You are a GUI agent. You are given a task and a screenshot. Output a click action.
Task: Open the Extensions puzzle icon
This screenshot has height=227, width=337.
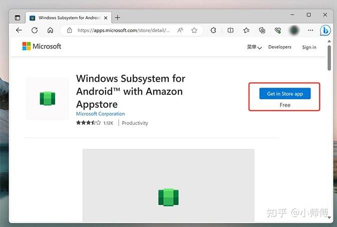[x=213, y=31]
